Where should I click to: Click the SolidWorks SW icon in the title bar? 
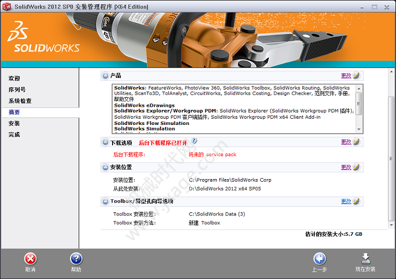point(7,7)
